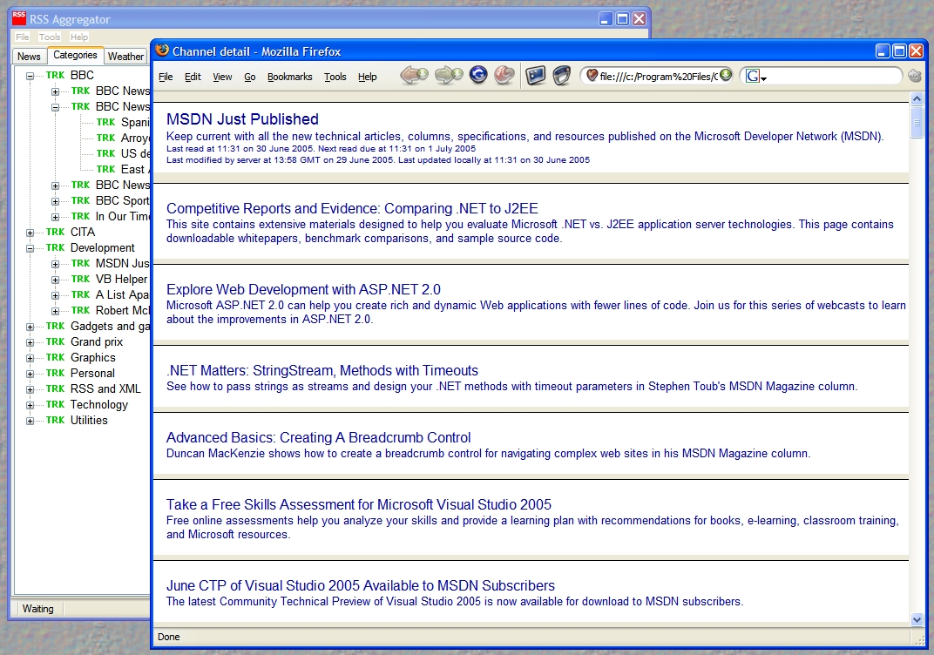Open the Firefox Bookmarks menu

(289, 77)
